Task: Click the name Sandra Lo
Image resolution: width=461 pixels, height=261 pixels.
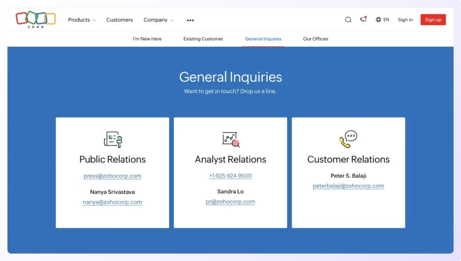Action: click(x=230, y=191)
